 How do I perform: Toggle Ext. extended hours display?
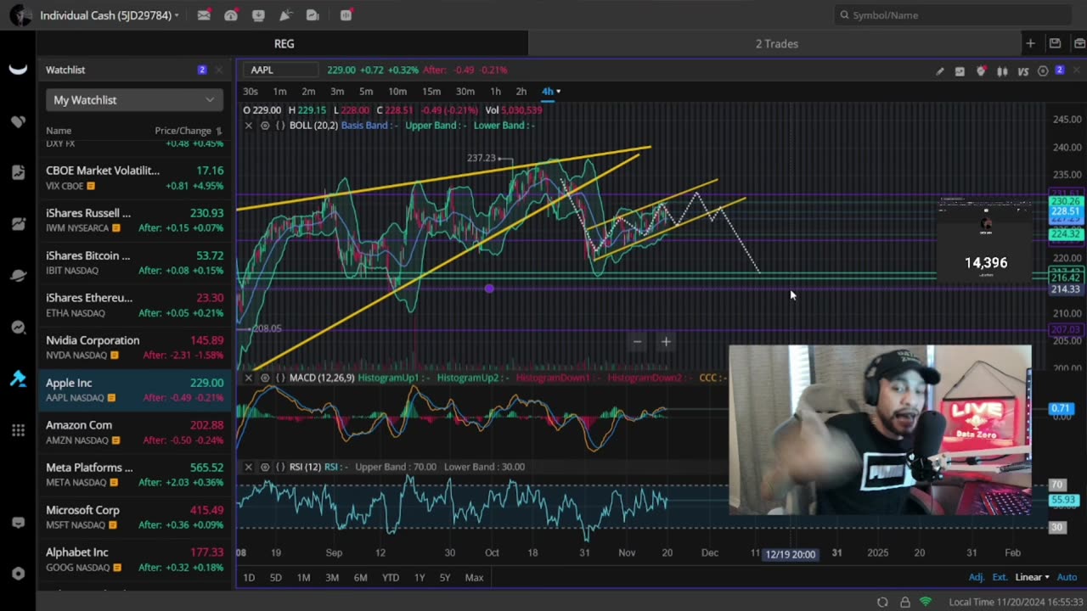click(1000, 577)
